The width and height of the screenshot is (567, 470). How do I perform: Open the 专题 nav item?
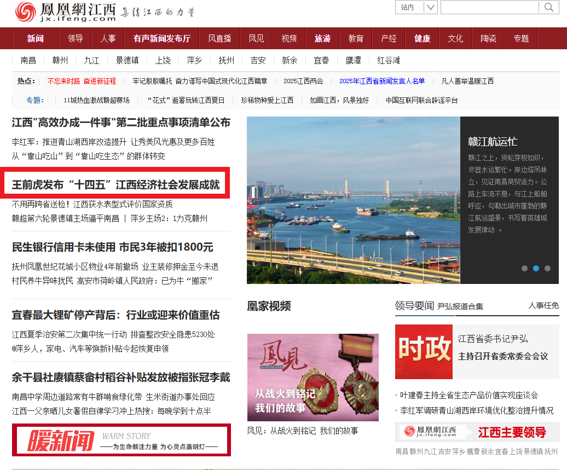[521, 38]
